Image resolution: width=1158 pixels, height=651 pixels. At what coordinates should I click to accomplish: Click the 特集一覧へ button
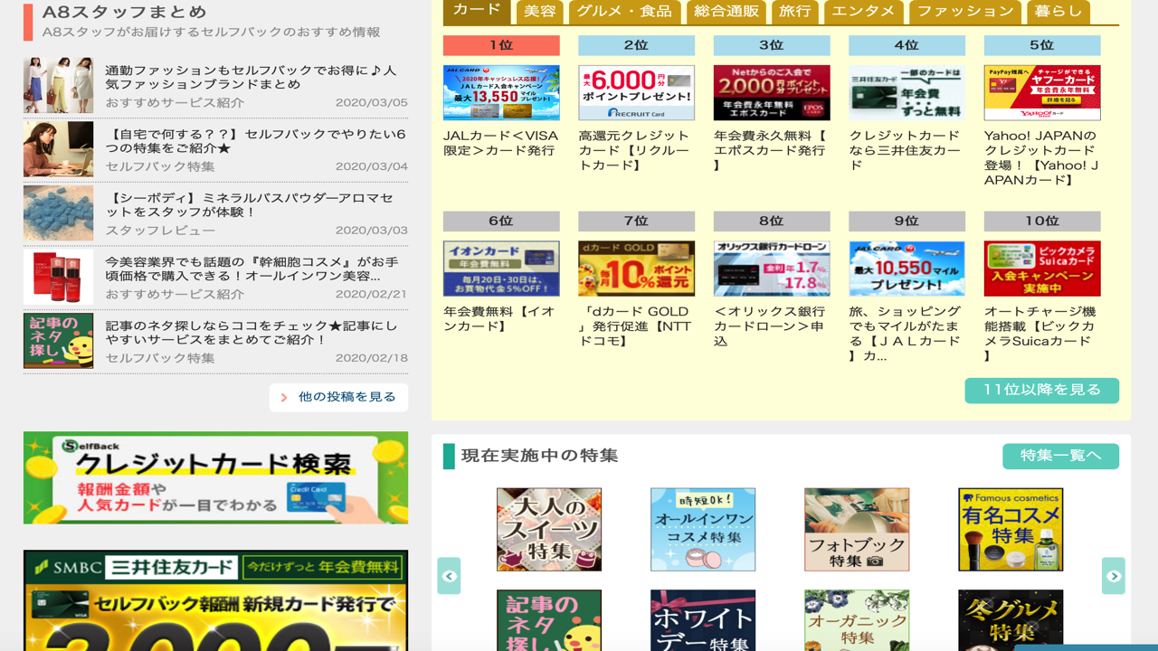pos(1060,456)
